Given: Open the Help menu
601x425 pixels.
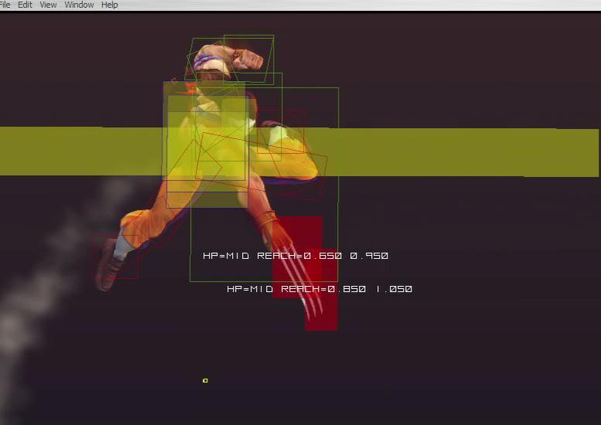Looking at the screenshot, I should [x=109, y=5].
